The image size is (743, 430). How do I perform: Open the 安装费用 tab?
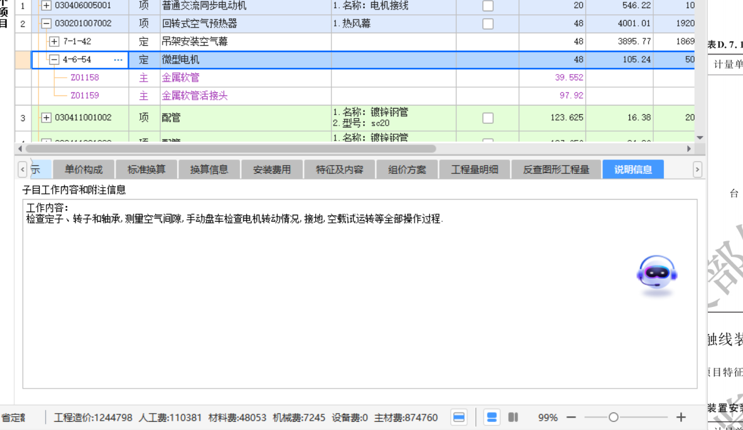(x=272, y=169)
